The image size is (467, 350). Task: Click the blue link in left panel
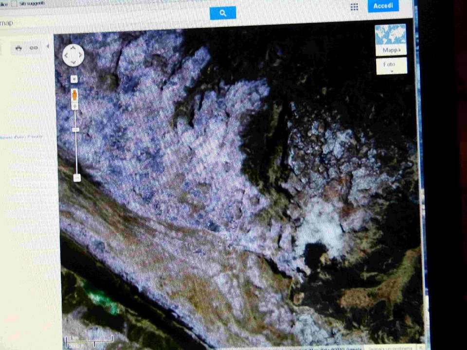tap(22, 137)
